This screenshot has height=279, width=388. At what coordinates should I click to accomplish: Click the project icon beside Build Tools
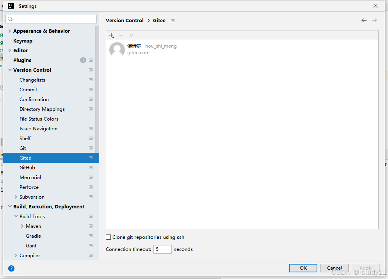pyautogui.click(x=91, y=217)
